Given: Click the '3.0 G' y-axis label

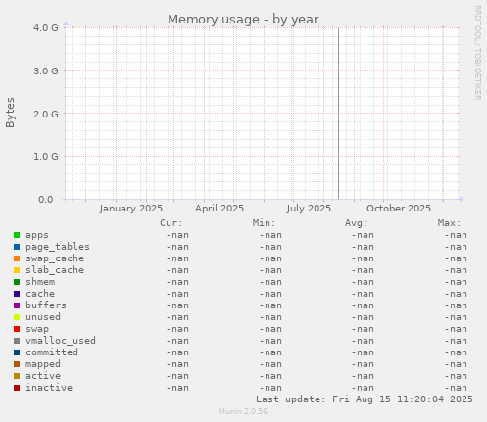Looking at the screenshot, I should (46, 70).
